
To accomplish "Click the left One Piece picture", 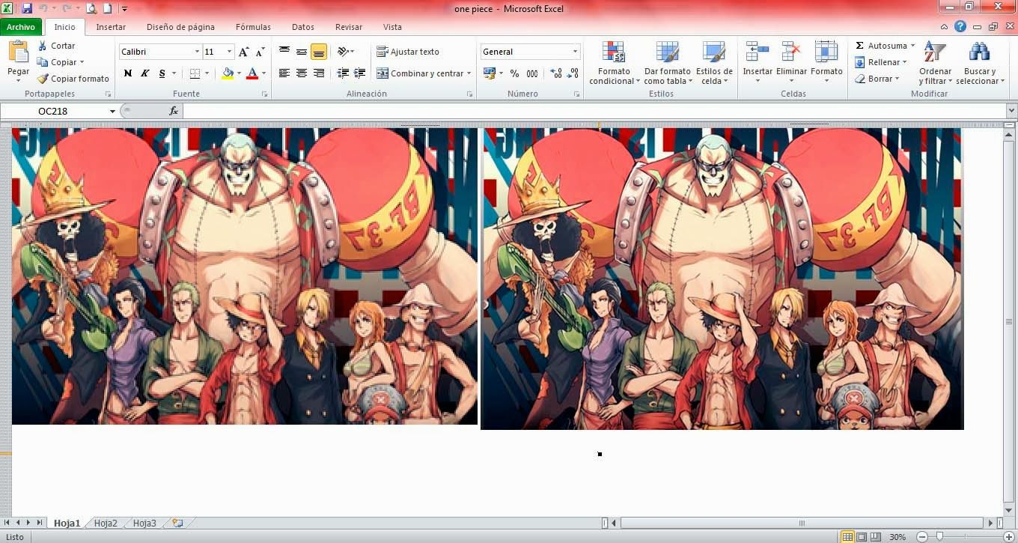I will click(x=245, y=276).
